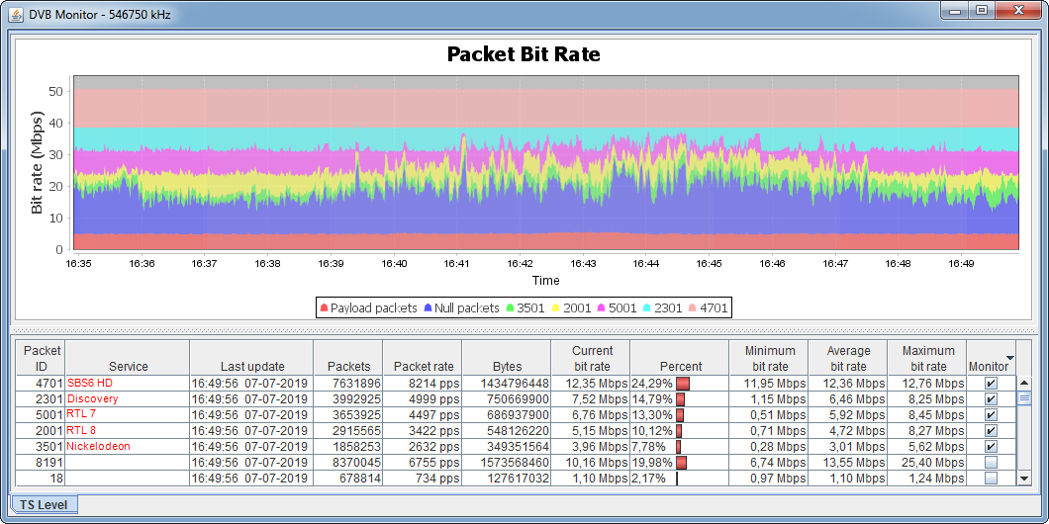This screenshot has width=1049, height=524.
Task: Sort by the Packet rate column header
Action: (424, 366)
